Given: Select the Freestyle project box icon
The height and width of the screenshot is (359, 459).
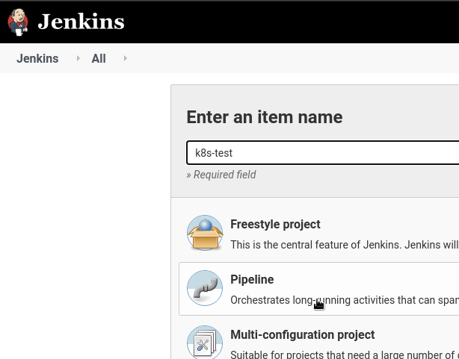Looking at the screenshot, I should 205,233.
